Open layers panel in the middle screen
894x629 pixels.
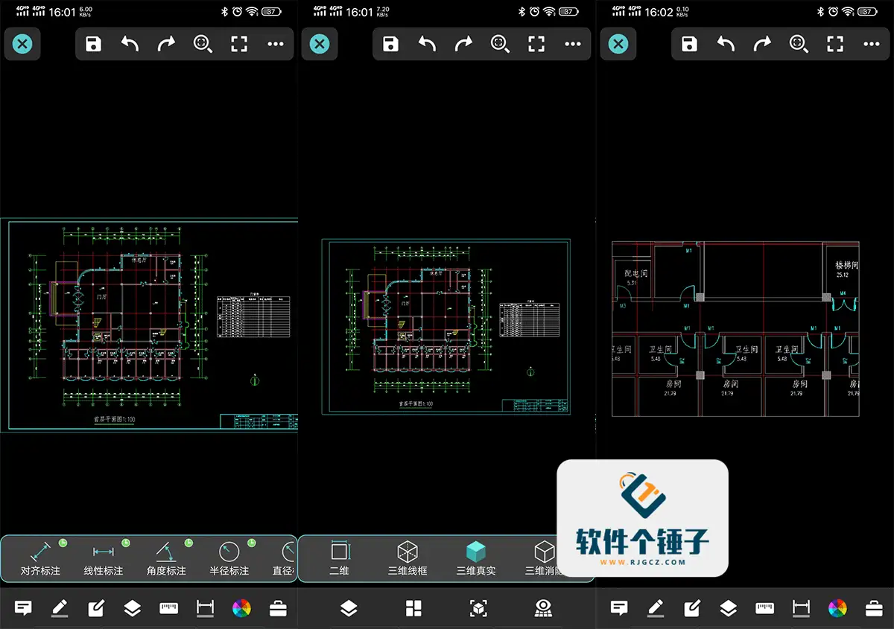(x=349, y=608)
